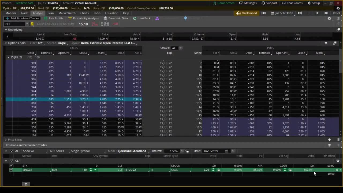
Task: Add a price slice with plus icon
Action: click(x=329, y=140)
